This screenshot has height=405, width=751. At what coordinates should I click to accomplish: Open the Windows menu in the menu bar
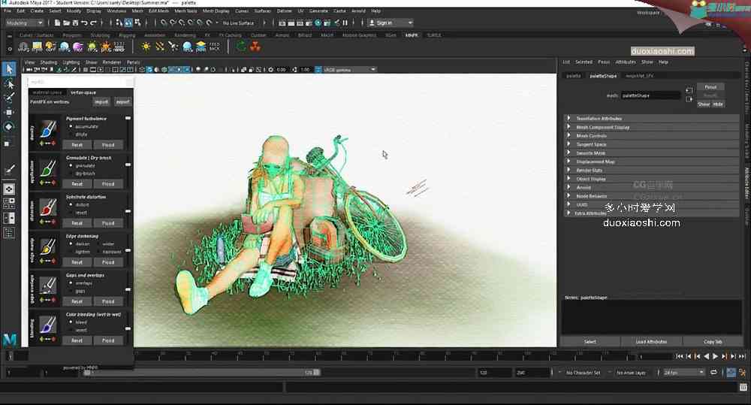point(116,11)
